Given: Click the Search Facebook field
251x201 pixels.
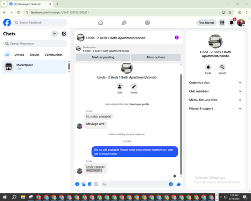Looking at the screenshot, I should (40, 23).
